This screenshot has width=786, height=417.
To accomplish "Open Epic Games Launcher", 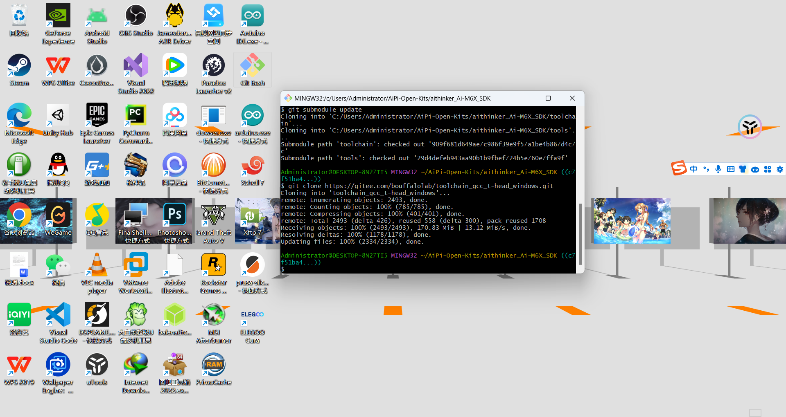I will tap(97, 123).
